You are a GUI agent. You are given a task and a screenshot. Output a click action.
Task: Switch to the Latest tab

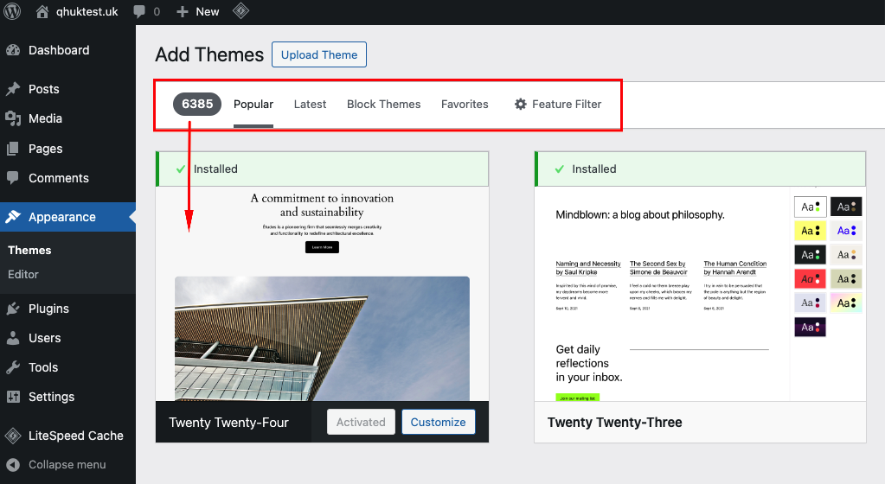tap(310, 105)
